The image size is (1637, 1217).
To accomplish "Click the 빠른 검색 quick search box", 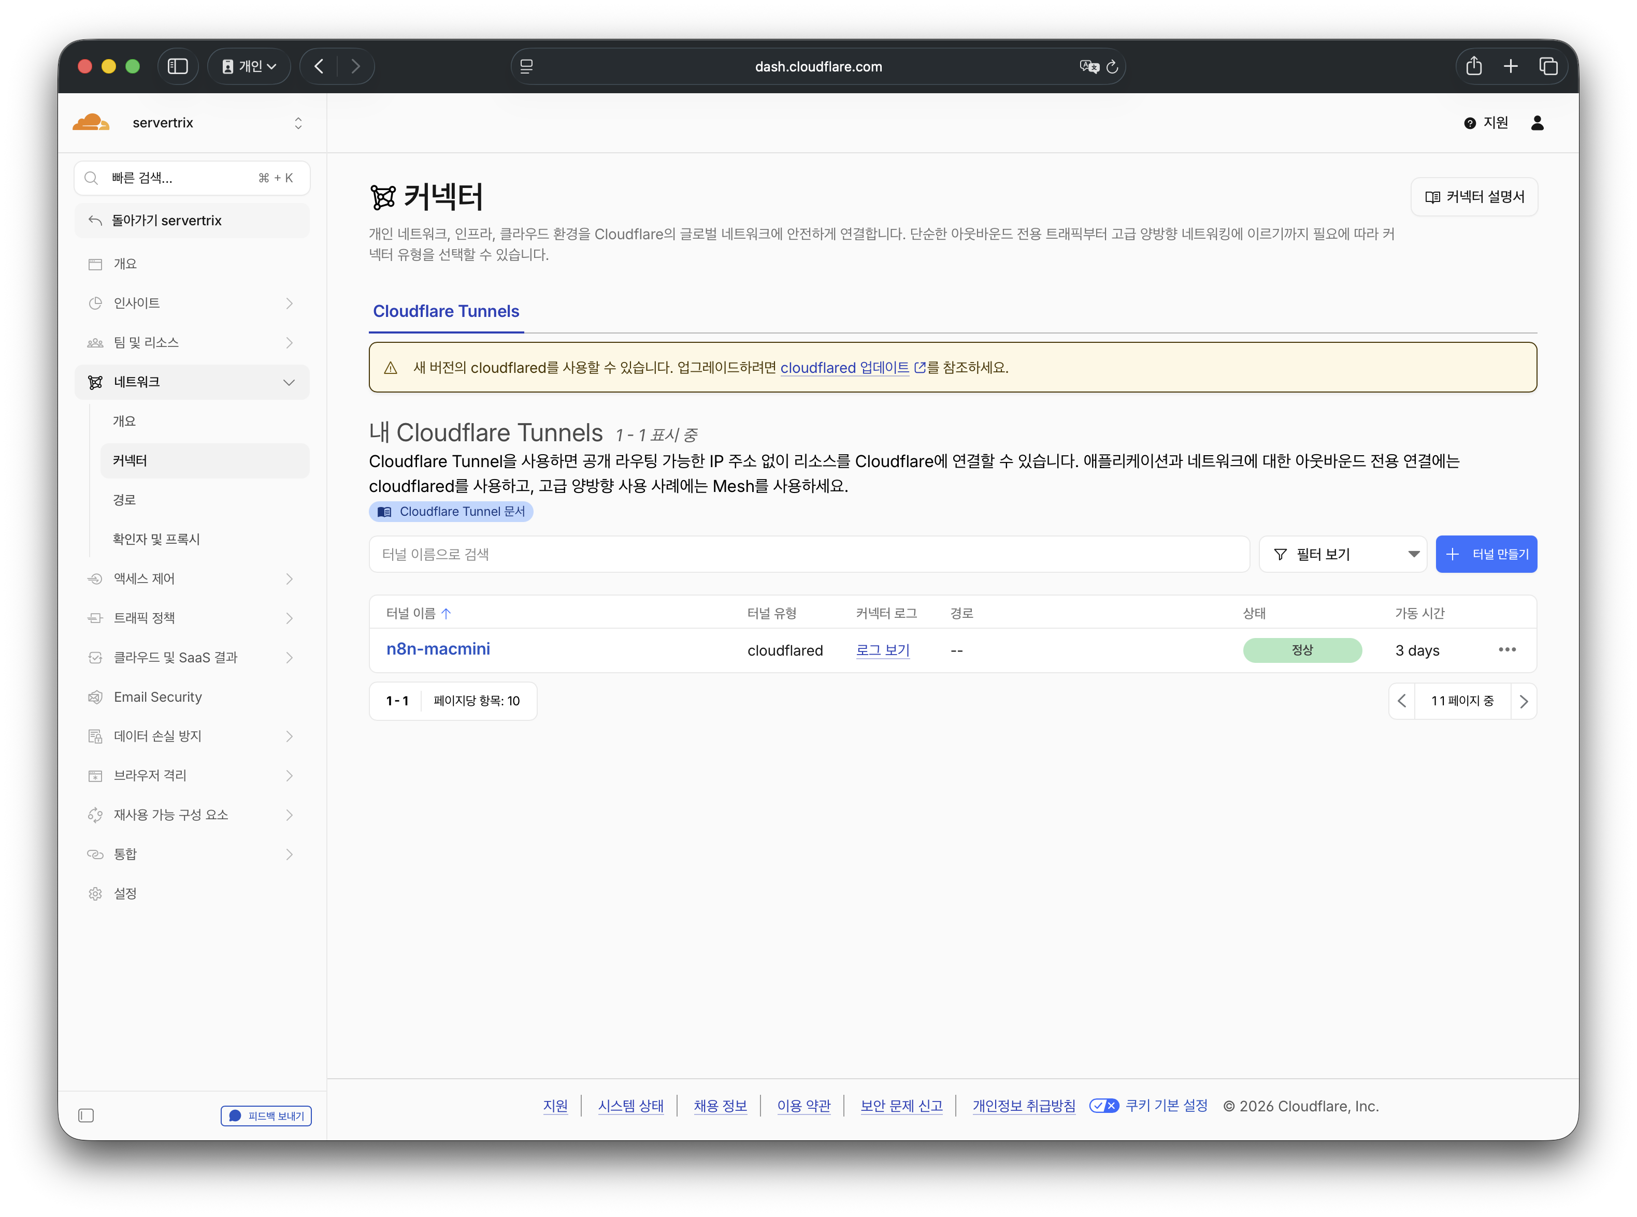I will click(x=192, y=178).
